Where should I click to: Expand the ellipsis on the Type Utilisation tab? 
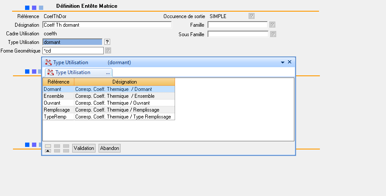coord(108,73)
